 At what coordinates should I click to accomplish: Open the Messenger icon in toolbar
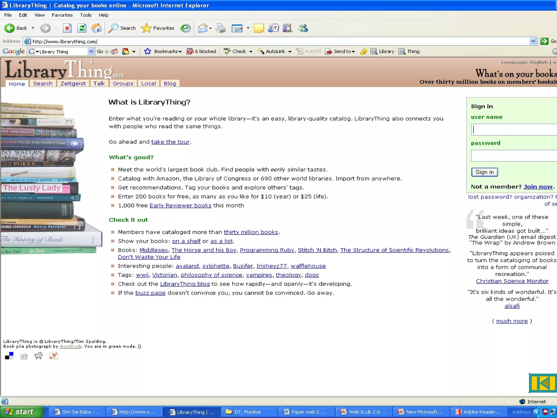303,28
